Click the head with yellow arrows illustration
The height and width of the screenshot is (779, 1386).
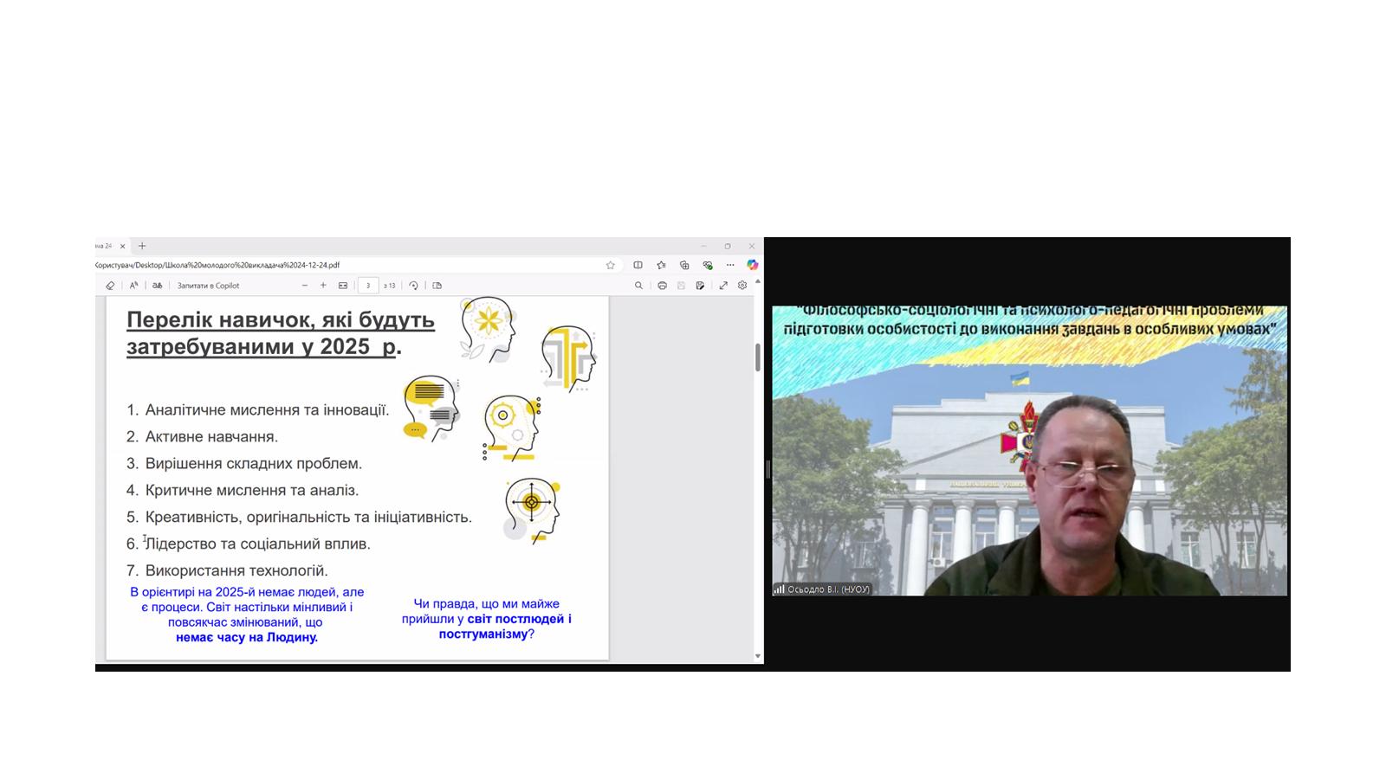coord(569,358)
